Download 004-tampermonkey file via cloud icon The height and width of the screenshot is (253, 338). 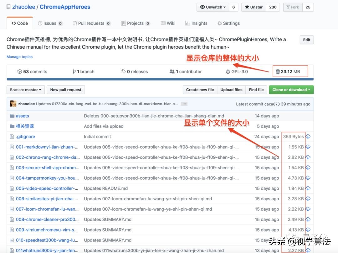(x=308, y=178)
